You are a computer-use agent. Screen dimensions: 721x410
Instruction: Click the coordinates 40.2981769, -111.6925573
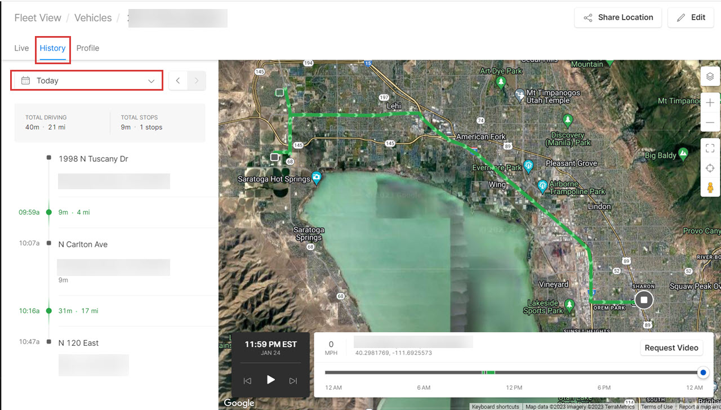(393, 353)
